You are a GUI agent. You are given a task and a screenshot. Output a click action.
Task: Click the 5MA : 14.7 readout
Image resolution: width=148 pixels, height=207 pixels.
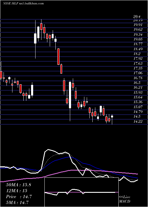tap(17, 202)
